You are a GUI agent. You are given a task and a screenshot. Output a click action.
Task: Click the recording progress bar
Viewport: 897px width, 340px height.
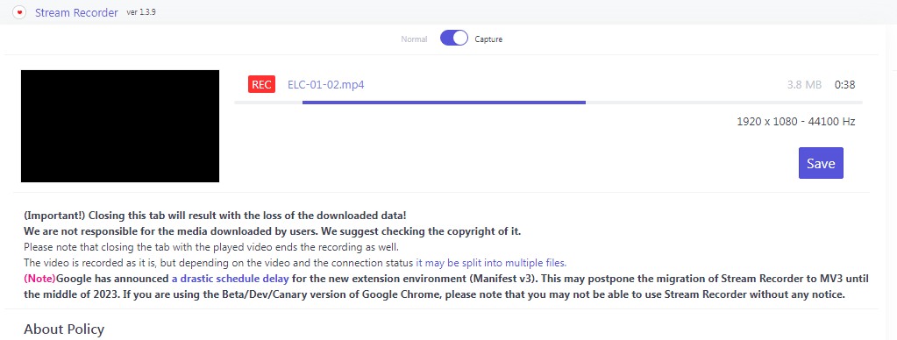tap(548, 103)
